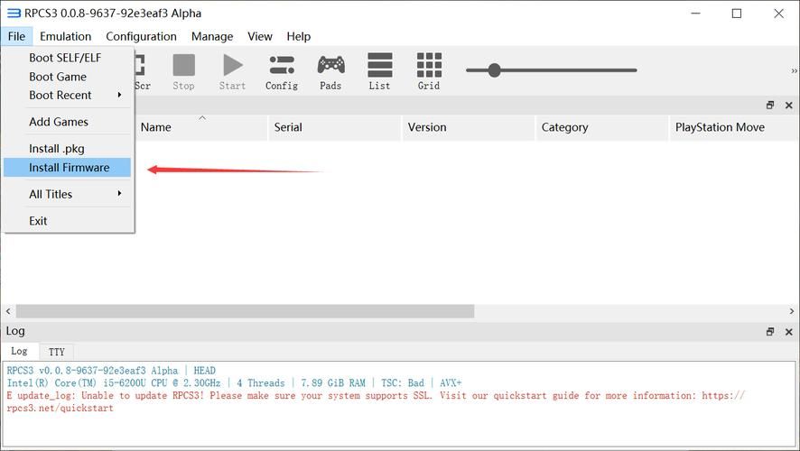This screenshot has height=451, width=800.
Task: Choose Exit from File menu
Action: coord(67,221)
